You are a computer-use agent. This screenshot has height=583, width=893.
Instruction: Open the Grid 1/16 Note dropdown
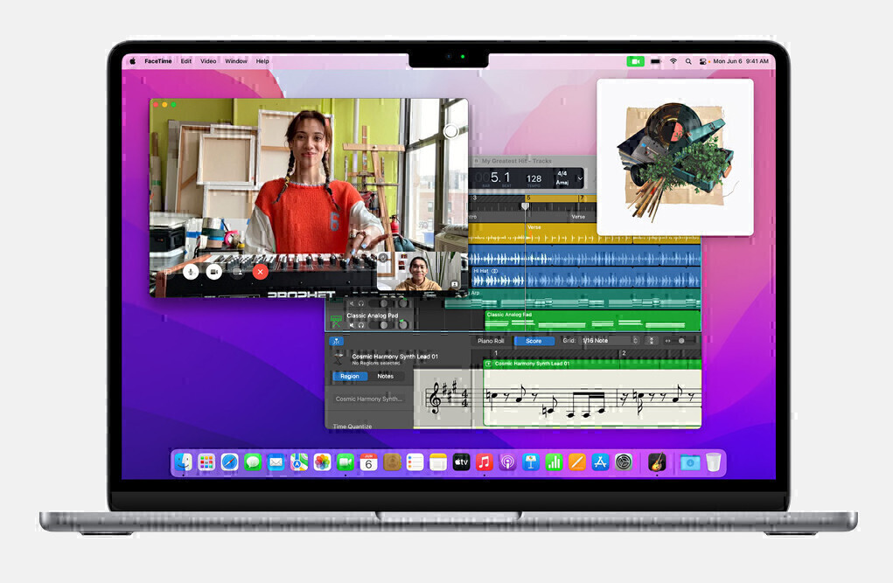pos(611,341)
